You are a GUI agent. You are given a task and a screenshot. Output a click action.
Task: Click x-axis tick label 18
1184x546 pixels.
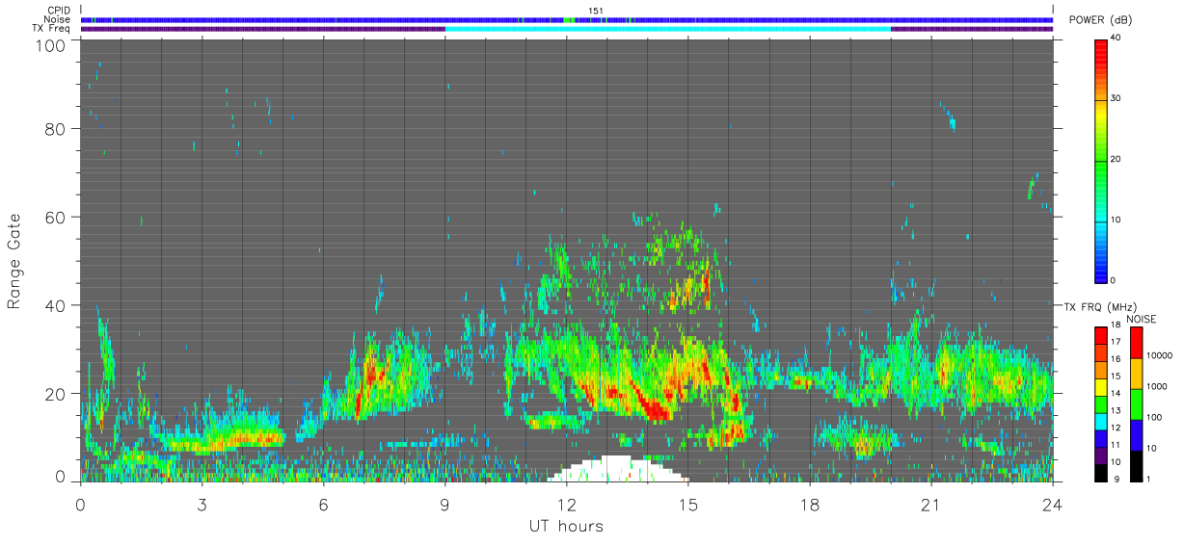[809, 505]
